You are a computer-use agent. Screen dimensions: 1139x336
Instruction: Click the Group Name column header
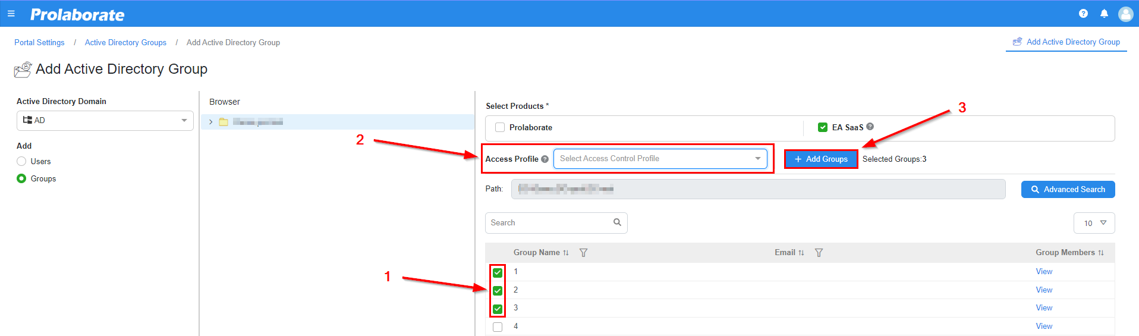[x=537, y=253]
